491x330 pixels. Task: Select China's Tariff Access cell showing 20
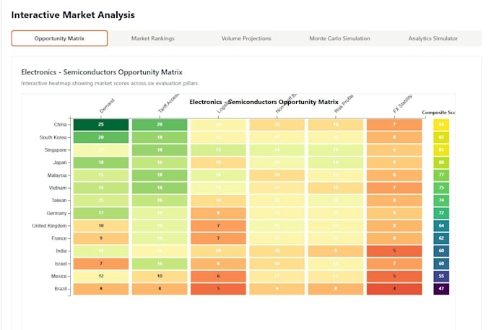[160, 125]
